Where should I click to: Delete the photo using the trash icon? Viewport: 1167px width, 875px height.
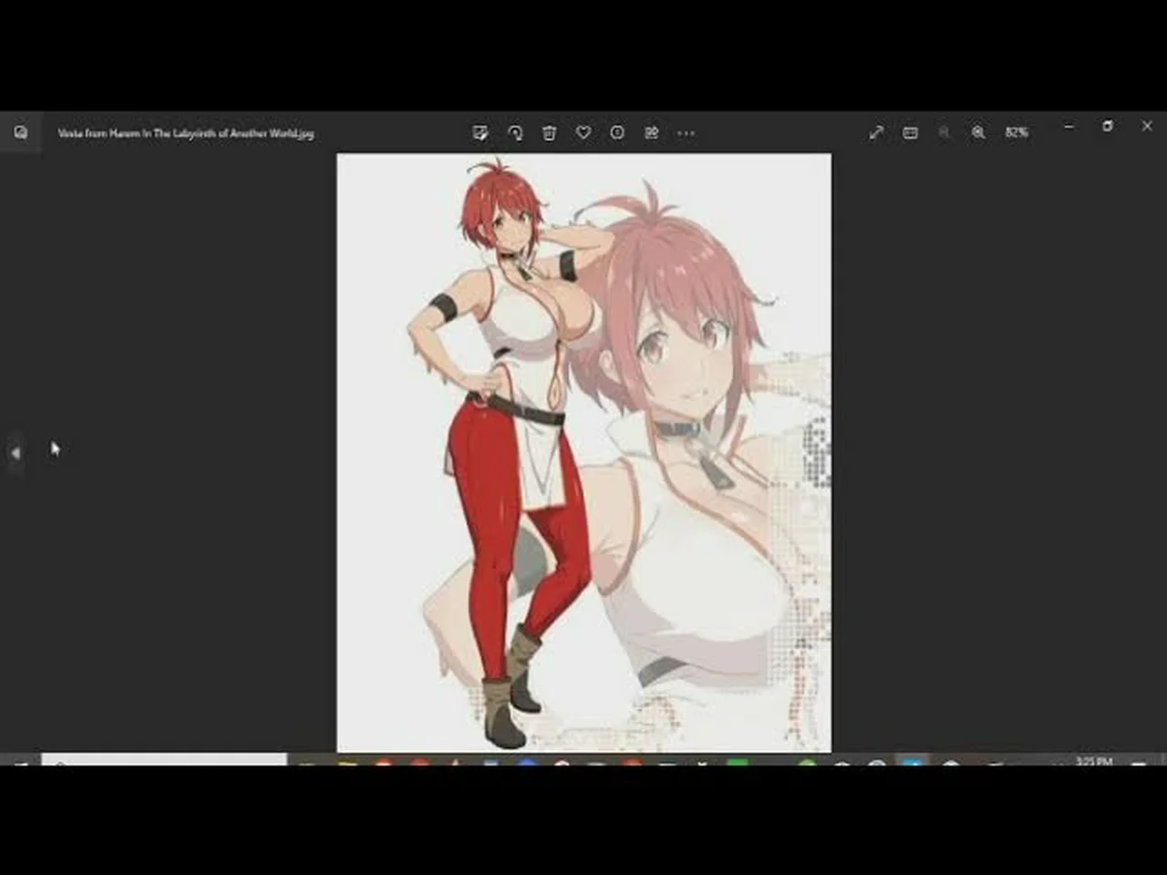549,133
